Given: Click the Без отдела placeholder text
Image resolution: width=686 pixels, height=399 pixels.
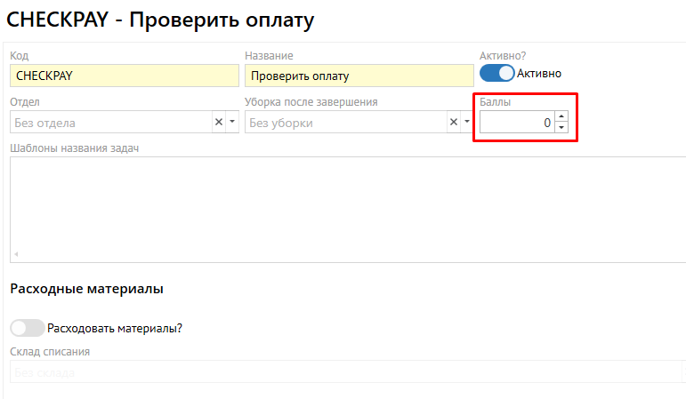Looking at the screenshot, I should pyautogui.click(x=46, y=123).
